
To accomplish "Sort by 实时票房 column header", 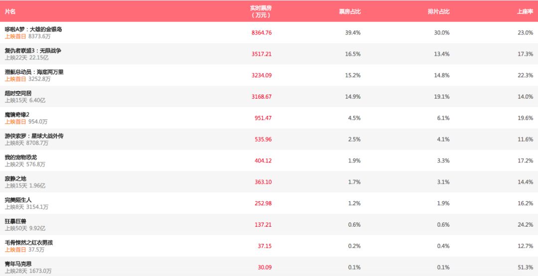I will point(261,11).
